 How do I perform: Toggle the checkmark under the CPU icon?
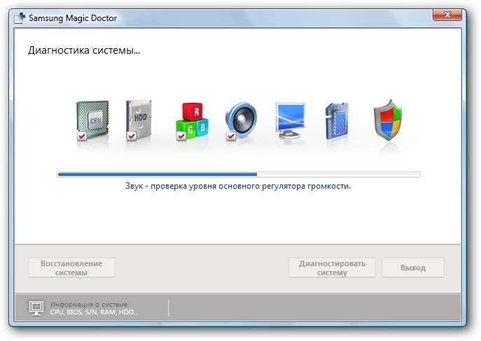tap(82, 136)
